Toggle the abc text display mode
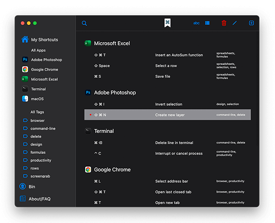 [x=196, y=23]
